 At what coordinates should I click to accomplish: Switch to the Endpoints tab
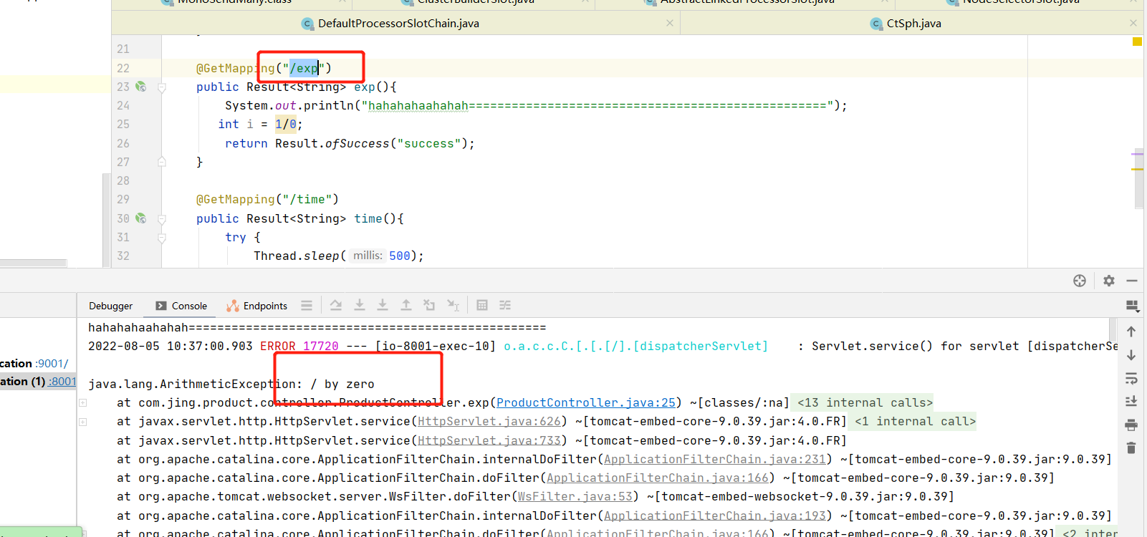(256, 306)
